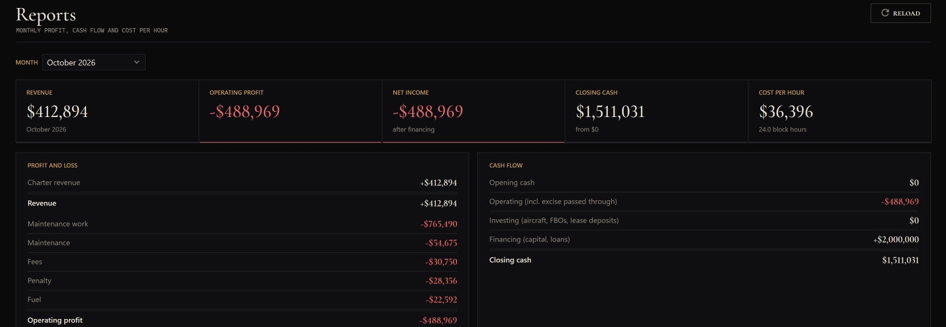
Task: Click the Closing cash row in Cash Flow
Action: point(704,260)
